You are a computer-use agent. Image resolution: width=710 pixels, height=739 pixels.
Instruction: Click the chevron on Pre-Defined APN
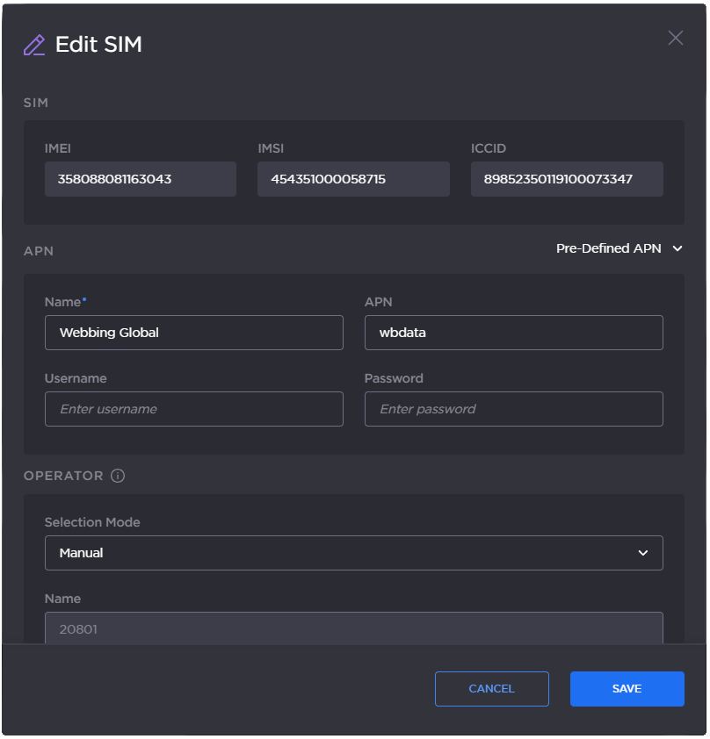[677, 248]
